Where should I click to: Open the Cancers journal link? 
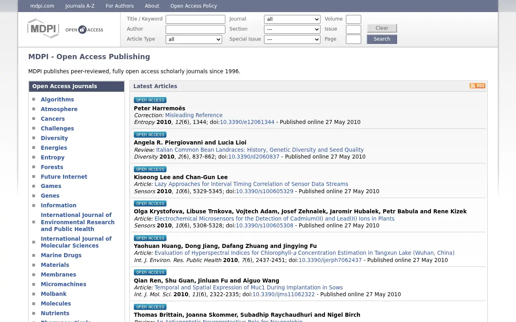point(53,119)
